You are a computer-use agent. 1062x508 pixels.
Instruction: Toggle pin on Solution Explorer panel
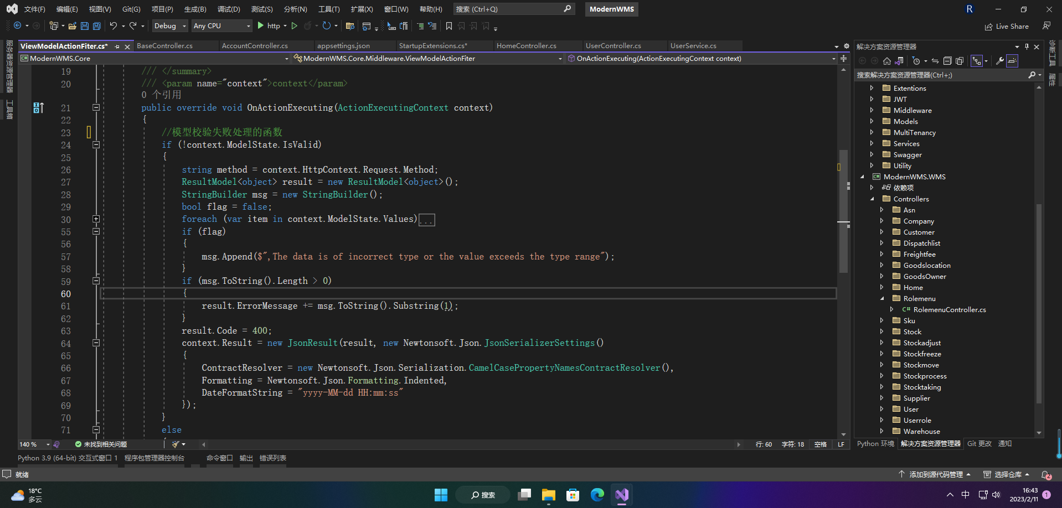[x=1027, y=46]
